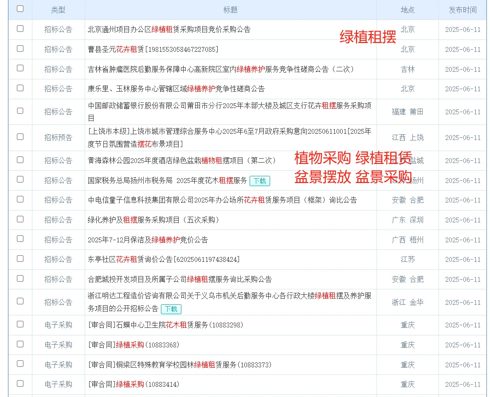Click the 下载 button for 扬州市税务局花木租摆
This screenshot has height=397, width=490.
click(260, 181)
